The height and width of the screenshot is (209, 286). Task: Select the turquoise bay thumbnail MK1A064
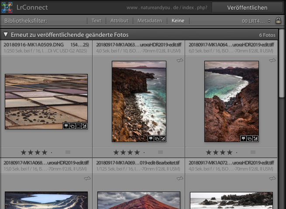232,101
